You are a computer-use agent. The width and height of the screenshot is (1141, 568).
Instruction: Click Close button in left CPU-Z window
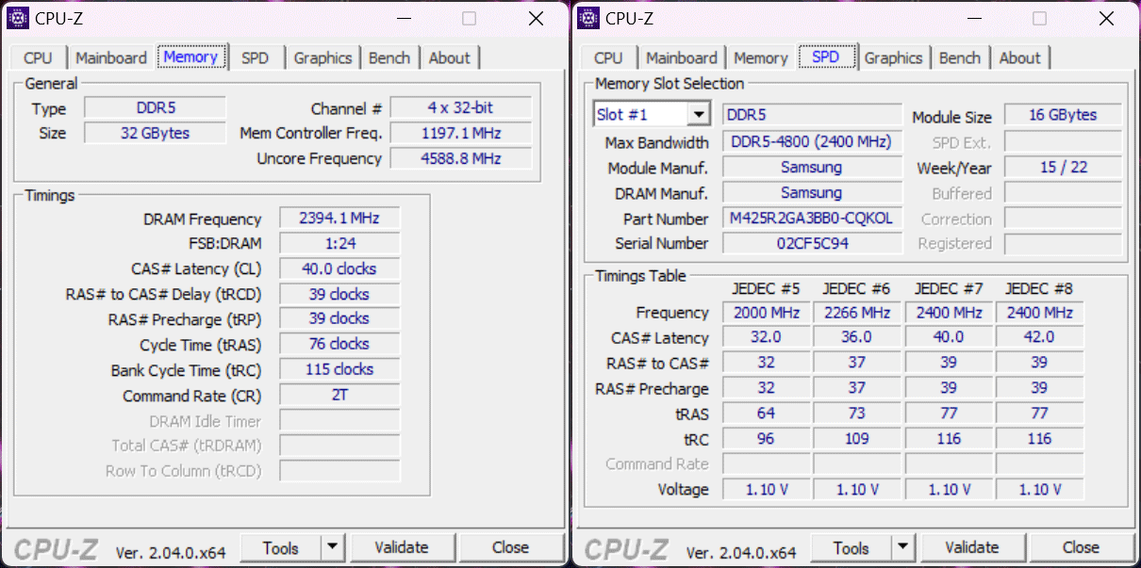pyautogui.click(x=510, y=547)
